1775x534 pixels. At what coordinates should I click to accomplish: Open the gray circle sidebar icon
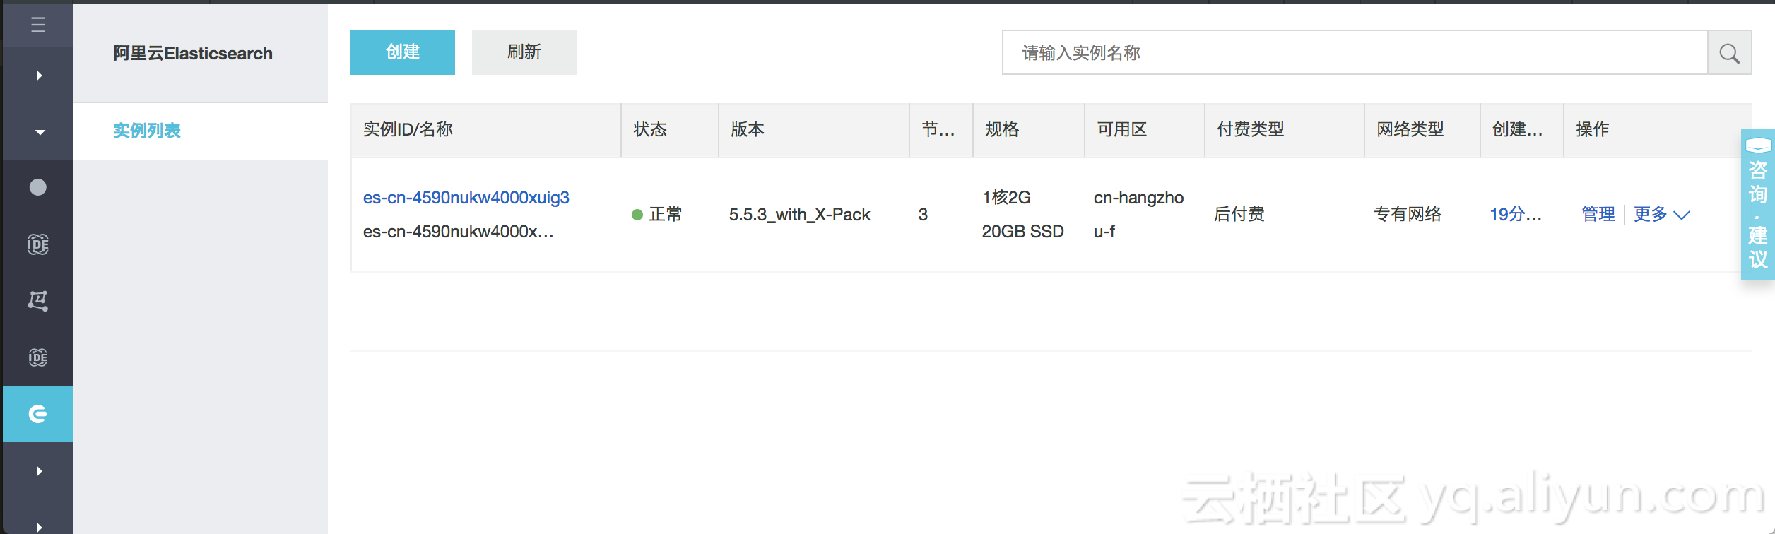tap(38, 187)
